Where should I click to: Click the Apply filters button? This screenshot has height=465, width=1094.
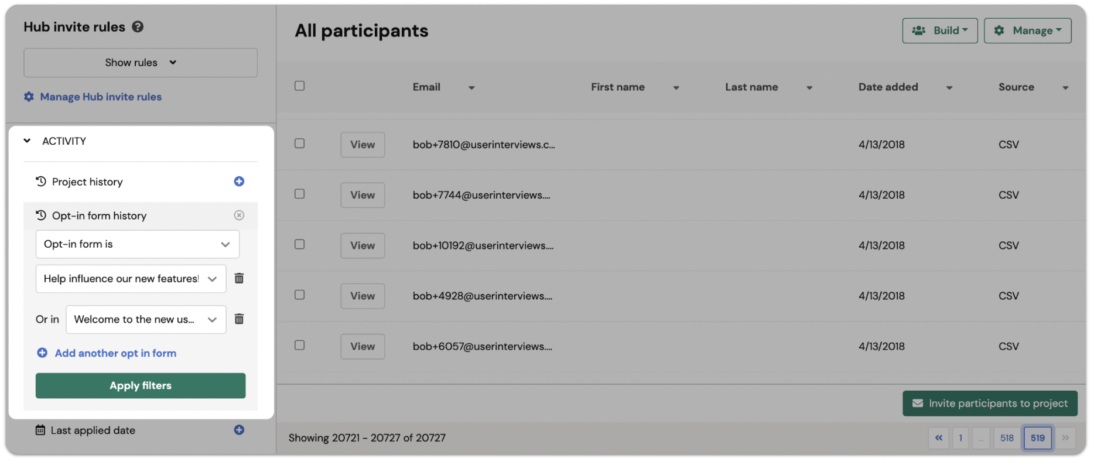point(141,386)
